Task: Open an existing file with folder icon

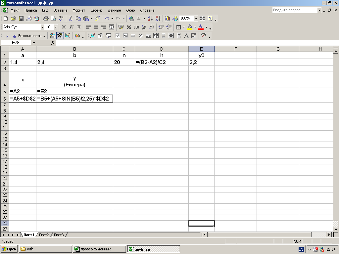Action: 13,19
